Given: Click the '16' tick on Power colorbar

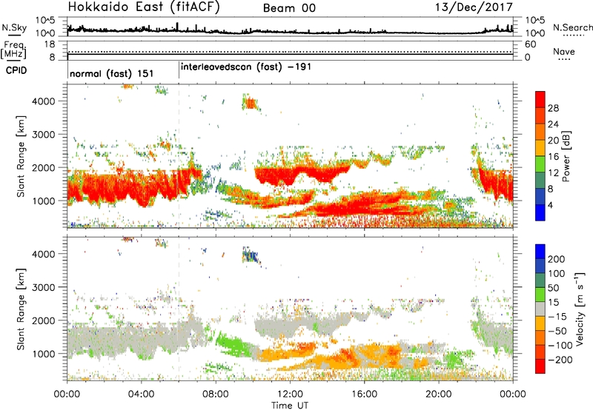Looking at the screenshot, I should tap(553, 157).
